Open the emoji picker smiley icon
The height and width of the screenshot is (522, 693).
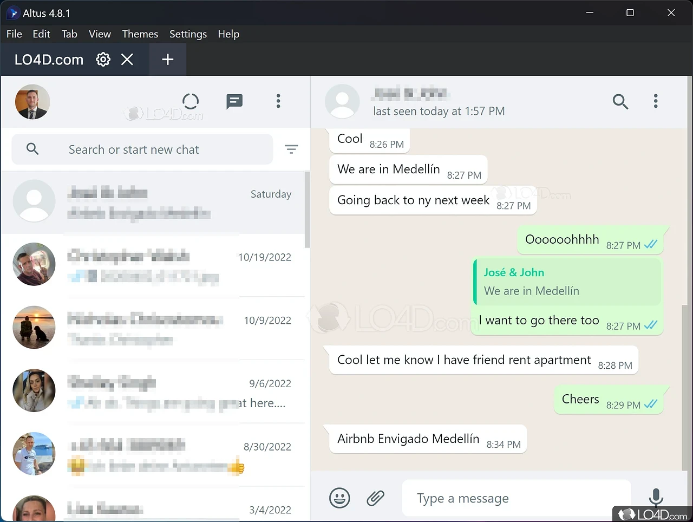(340, 498)
